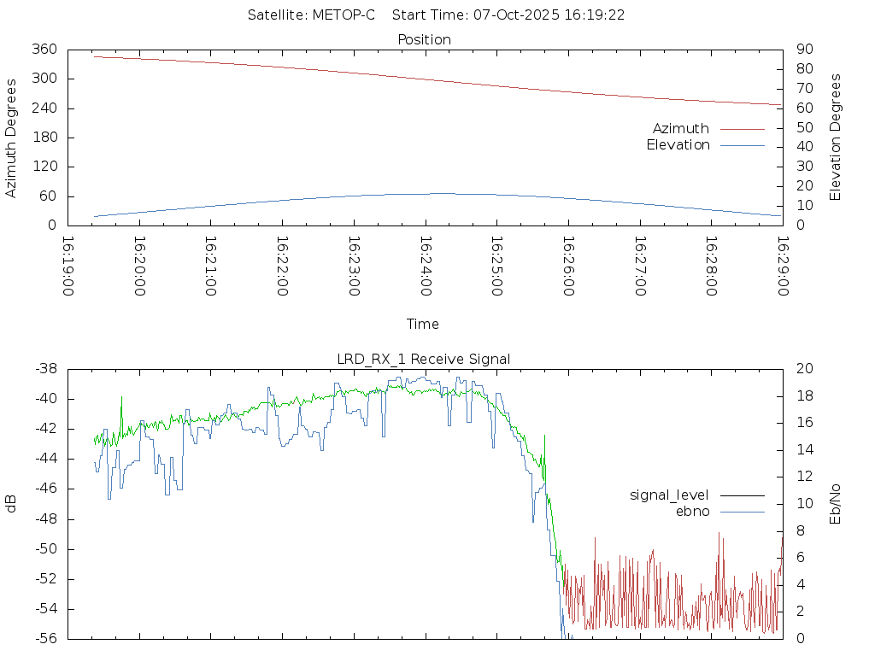Click the Elevation legend text label

[x=678, y=145]
